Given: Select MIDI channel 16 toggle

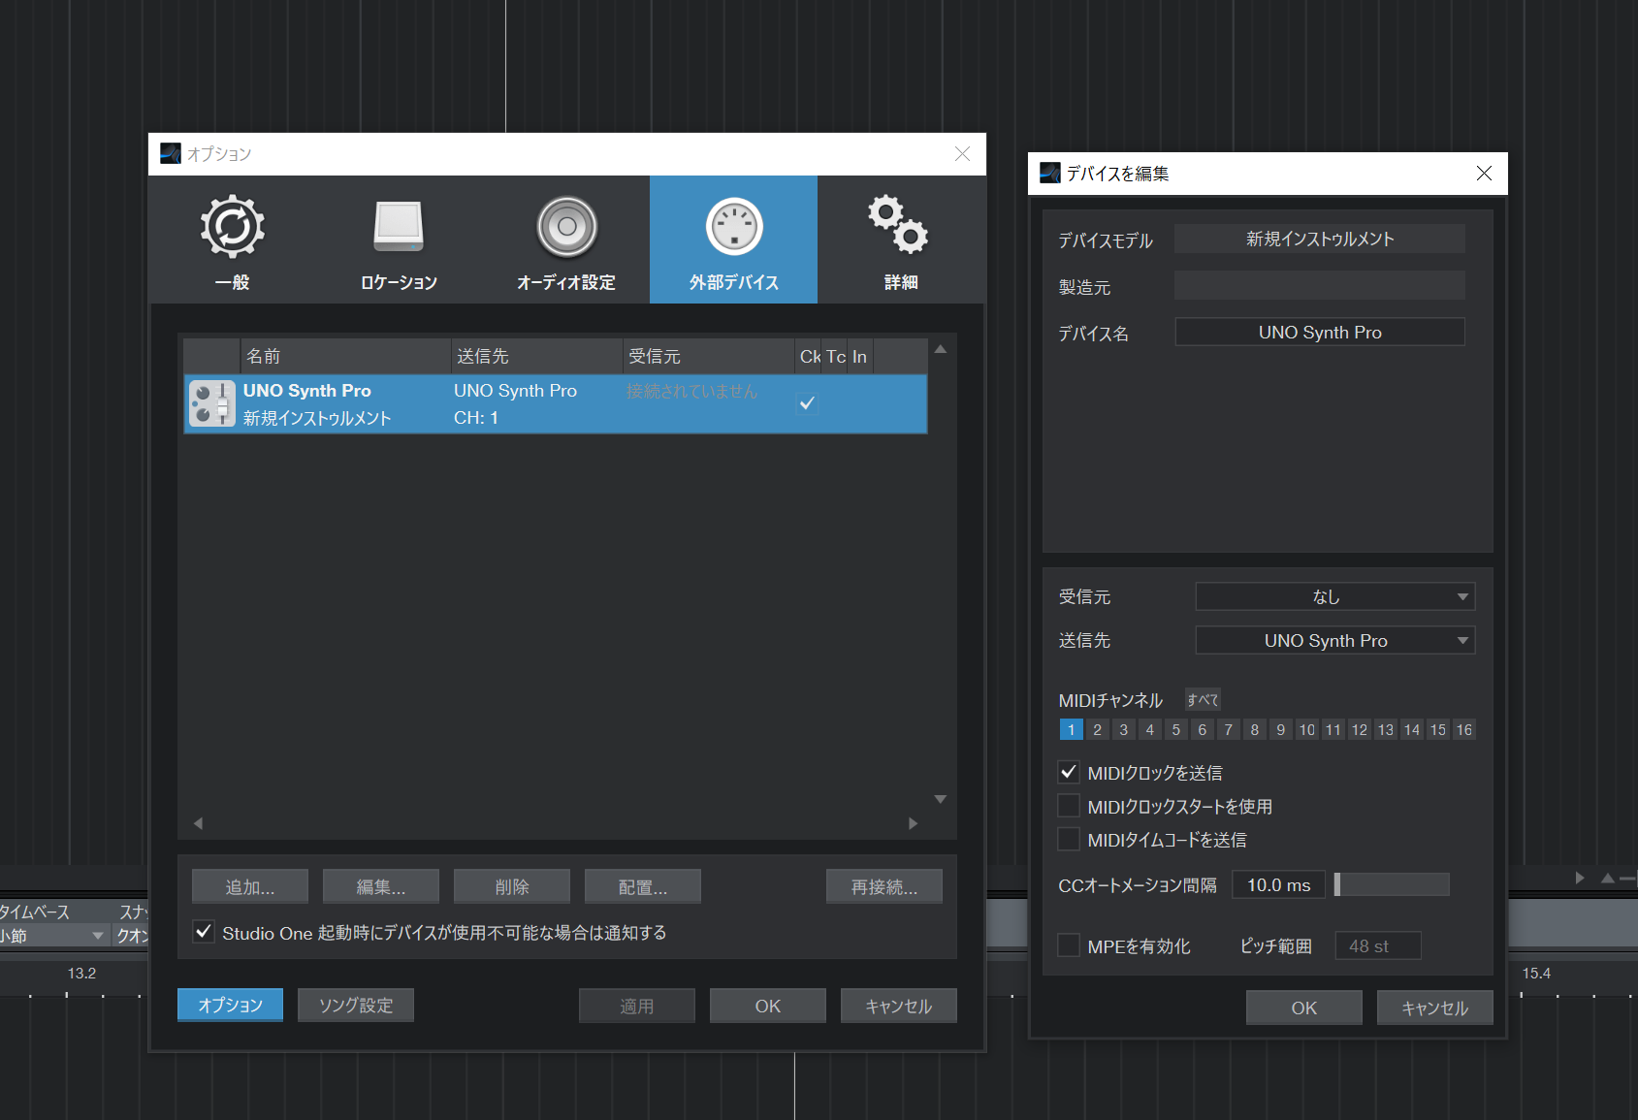Looking at the screenshot, I should 1464,729.
